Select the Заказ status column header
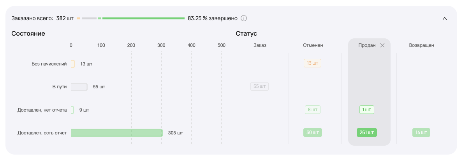The image size is (463, 160). click(x=260, y=45)
